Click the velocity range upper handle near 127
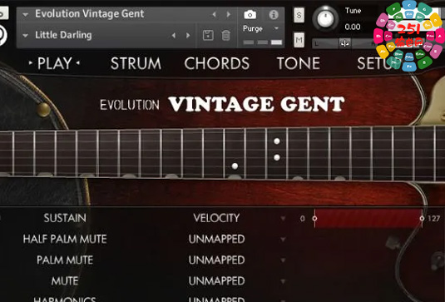445x302 pixels. pos(422,218)
